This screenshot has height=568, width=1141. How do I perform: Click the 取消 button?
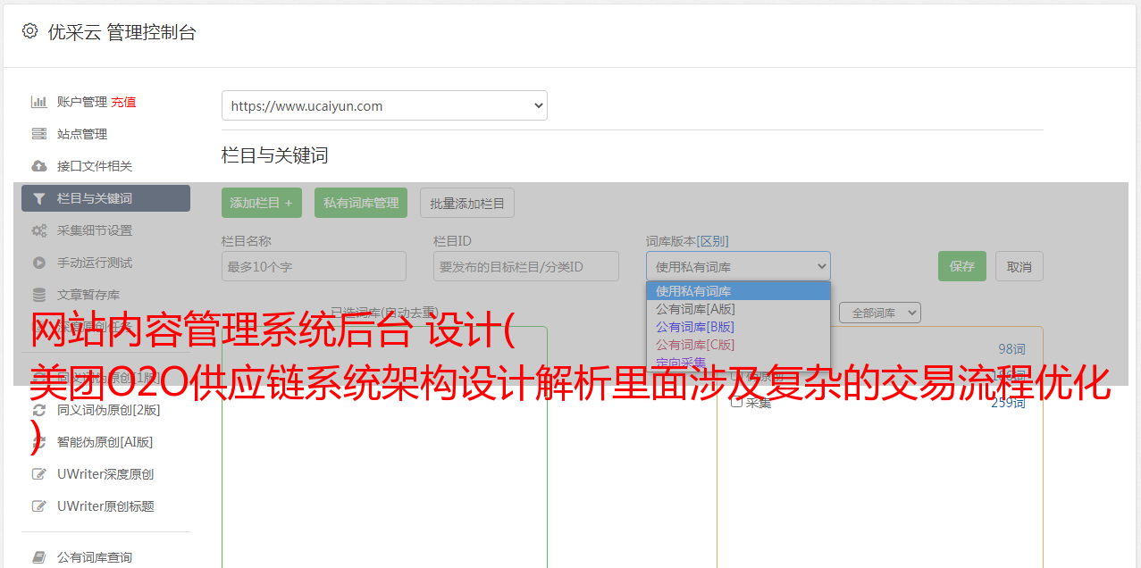coord(1019,266)
